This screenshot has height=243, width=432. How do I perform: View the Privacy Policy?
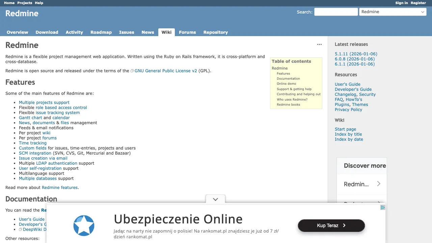[x=348, y=109]
